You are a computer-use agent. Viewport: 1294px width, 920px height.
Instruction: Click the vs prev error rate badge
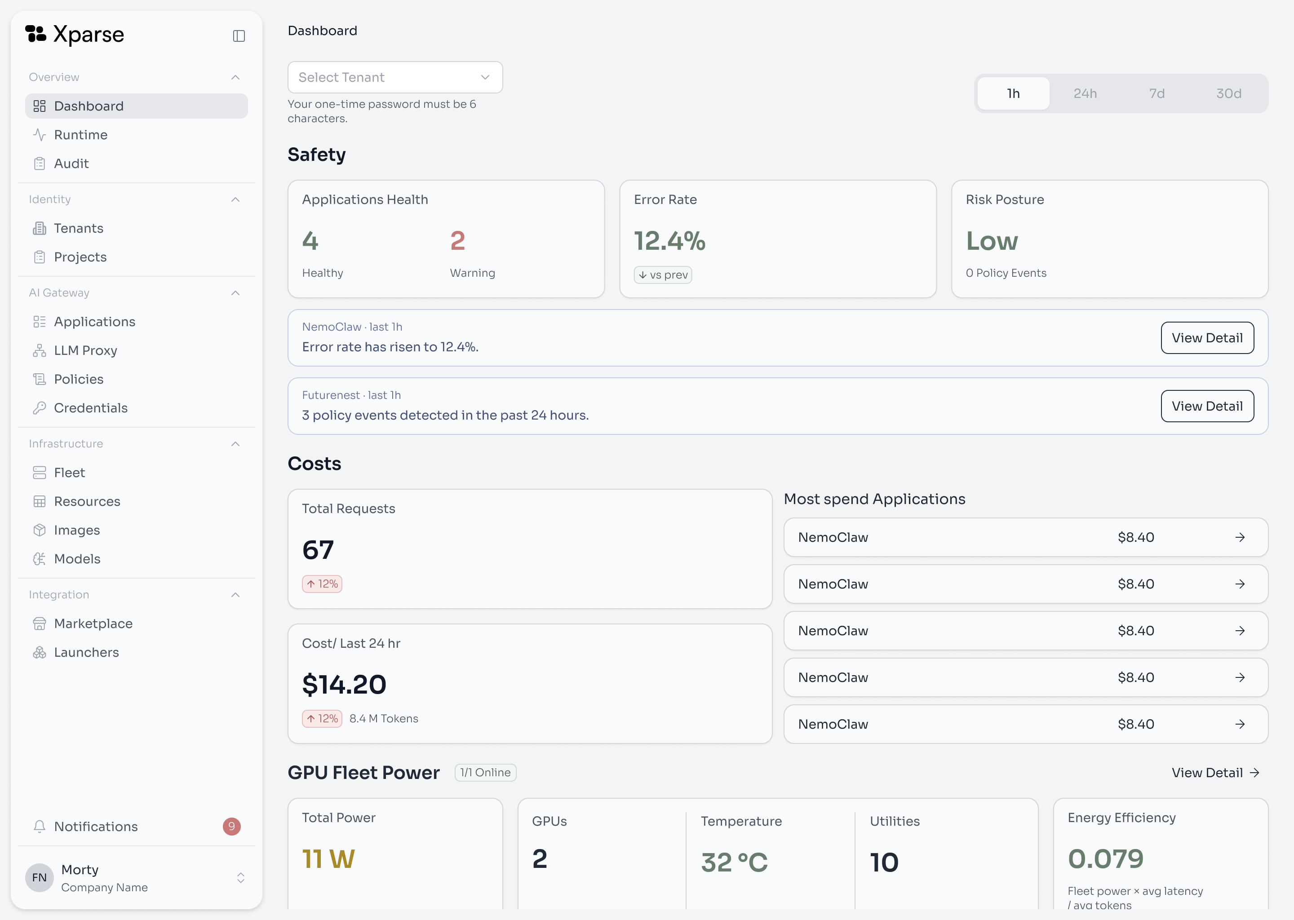pyautogui.click(x=662, y=275)
